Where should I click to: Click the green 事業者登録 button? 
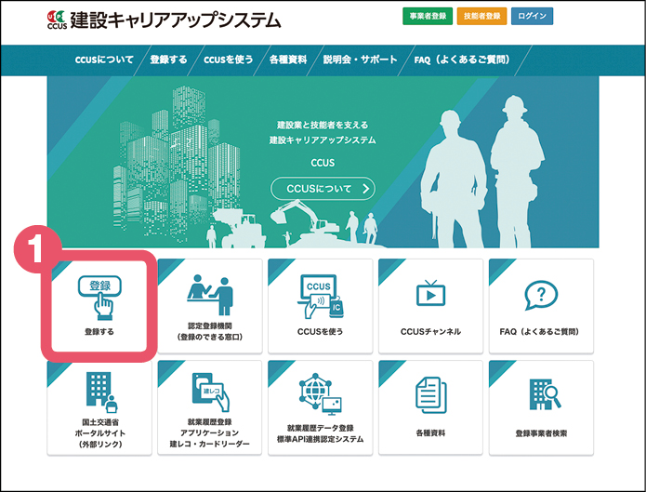click(x=428, y=16)
